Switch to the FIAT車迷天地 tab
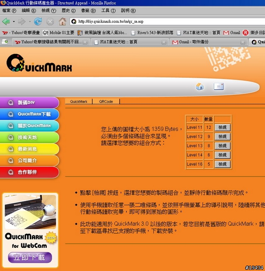The height and width of the screenshot is (271, 265). [129, 42]
